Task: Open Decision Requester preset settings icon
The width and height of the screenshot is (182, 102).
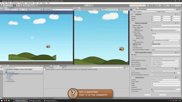Action: [x=177, y=69]
